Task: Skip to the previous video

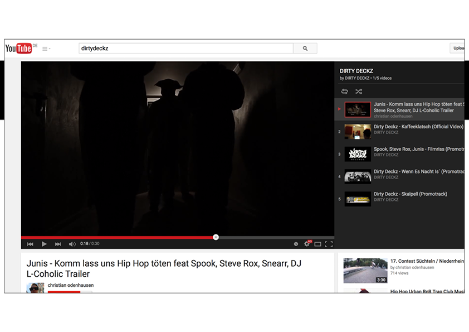Action: click(30, 244)
